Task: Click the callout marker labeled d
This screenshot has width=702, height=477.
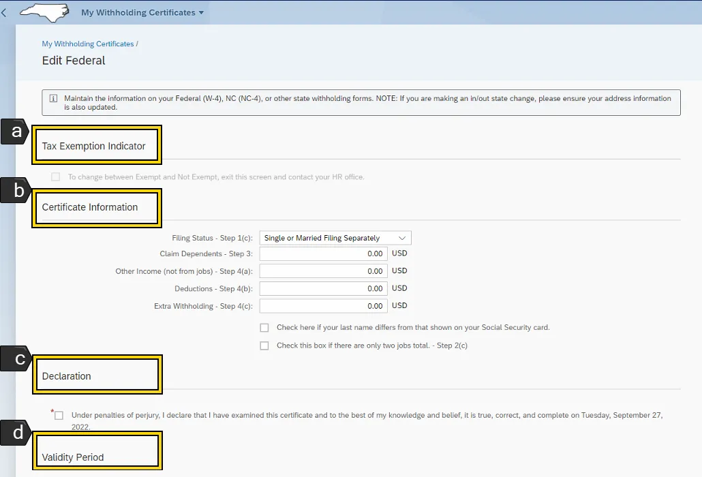Action: click(x=14, y=433)
